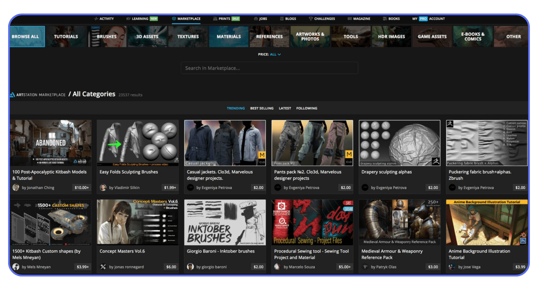Click the Learning graduation cap icon
Image resolution: width=538 pixels, height=288 pixels.
(x=128, y=19)
